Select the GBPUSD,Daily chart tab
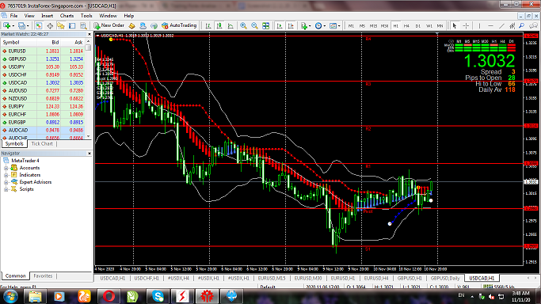The image size is (541, 304). point(444,278)
